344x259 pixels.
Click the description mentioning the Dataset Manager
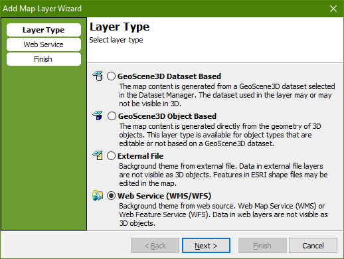[227, 95]
